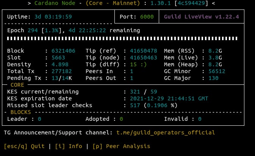The height and width of the screenshot is (156, 255).
Task: Select the Uptime value 3d 03:19:59
Action: point(49,17)
